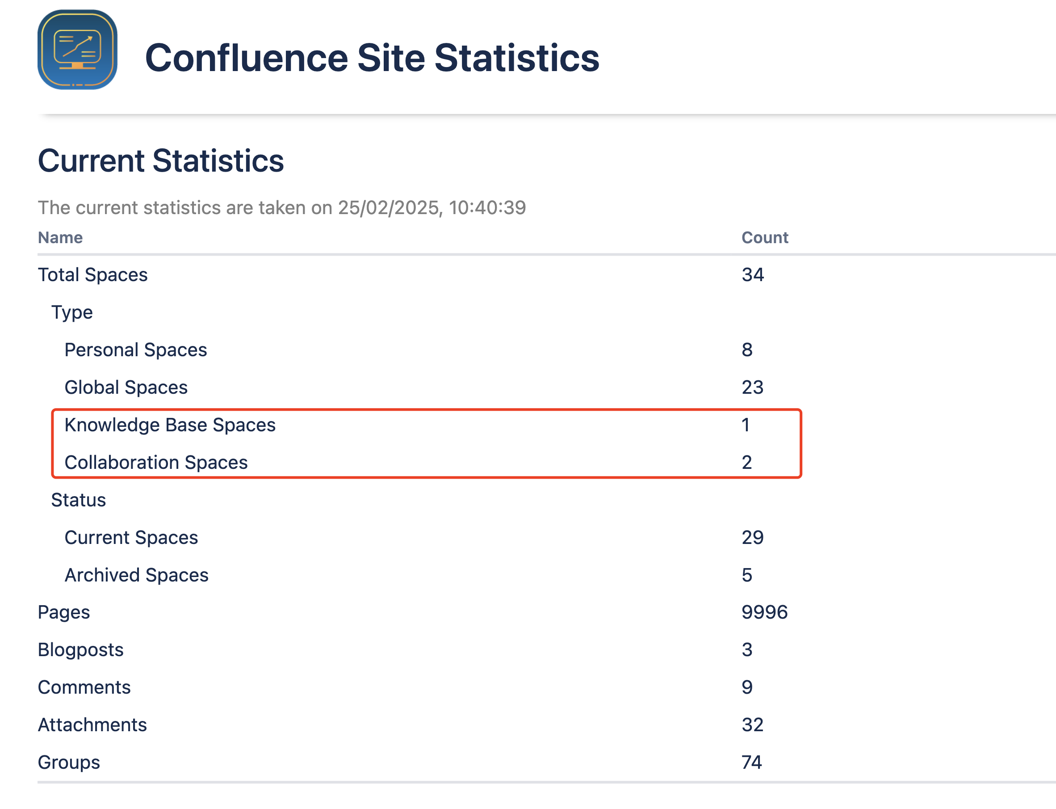Select the Attachments row
Image resolution: width=1056 pixels, height=809 pixels.
[x=92, y=725]
